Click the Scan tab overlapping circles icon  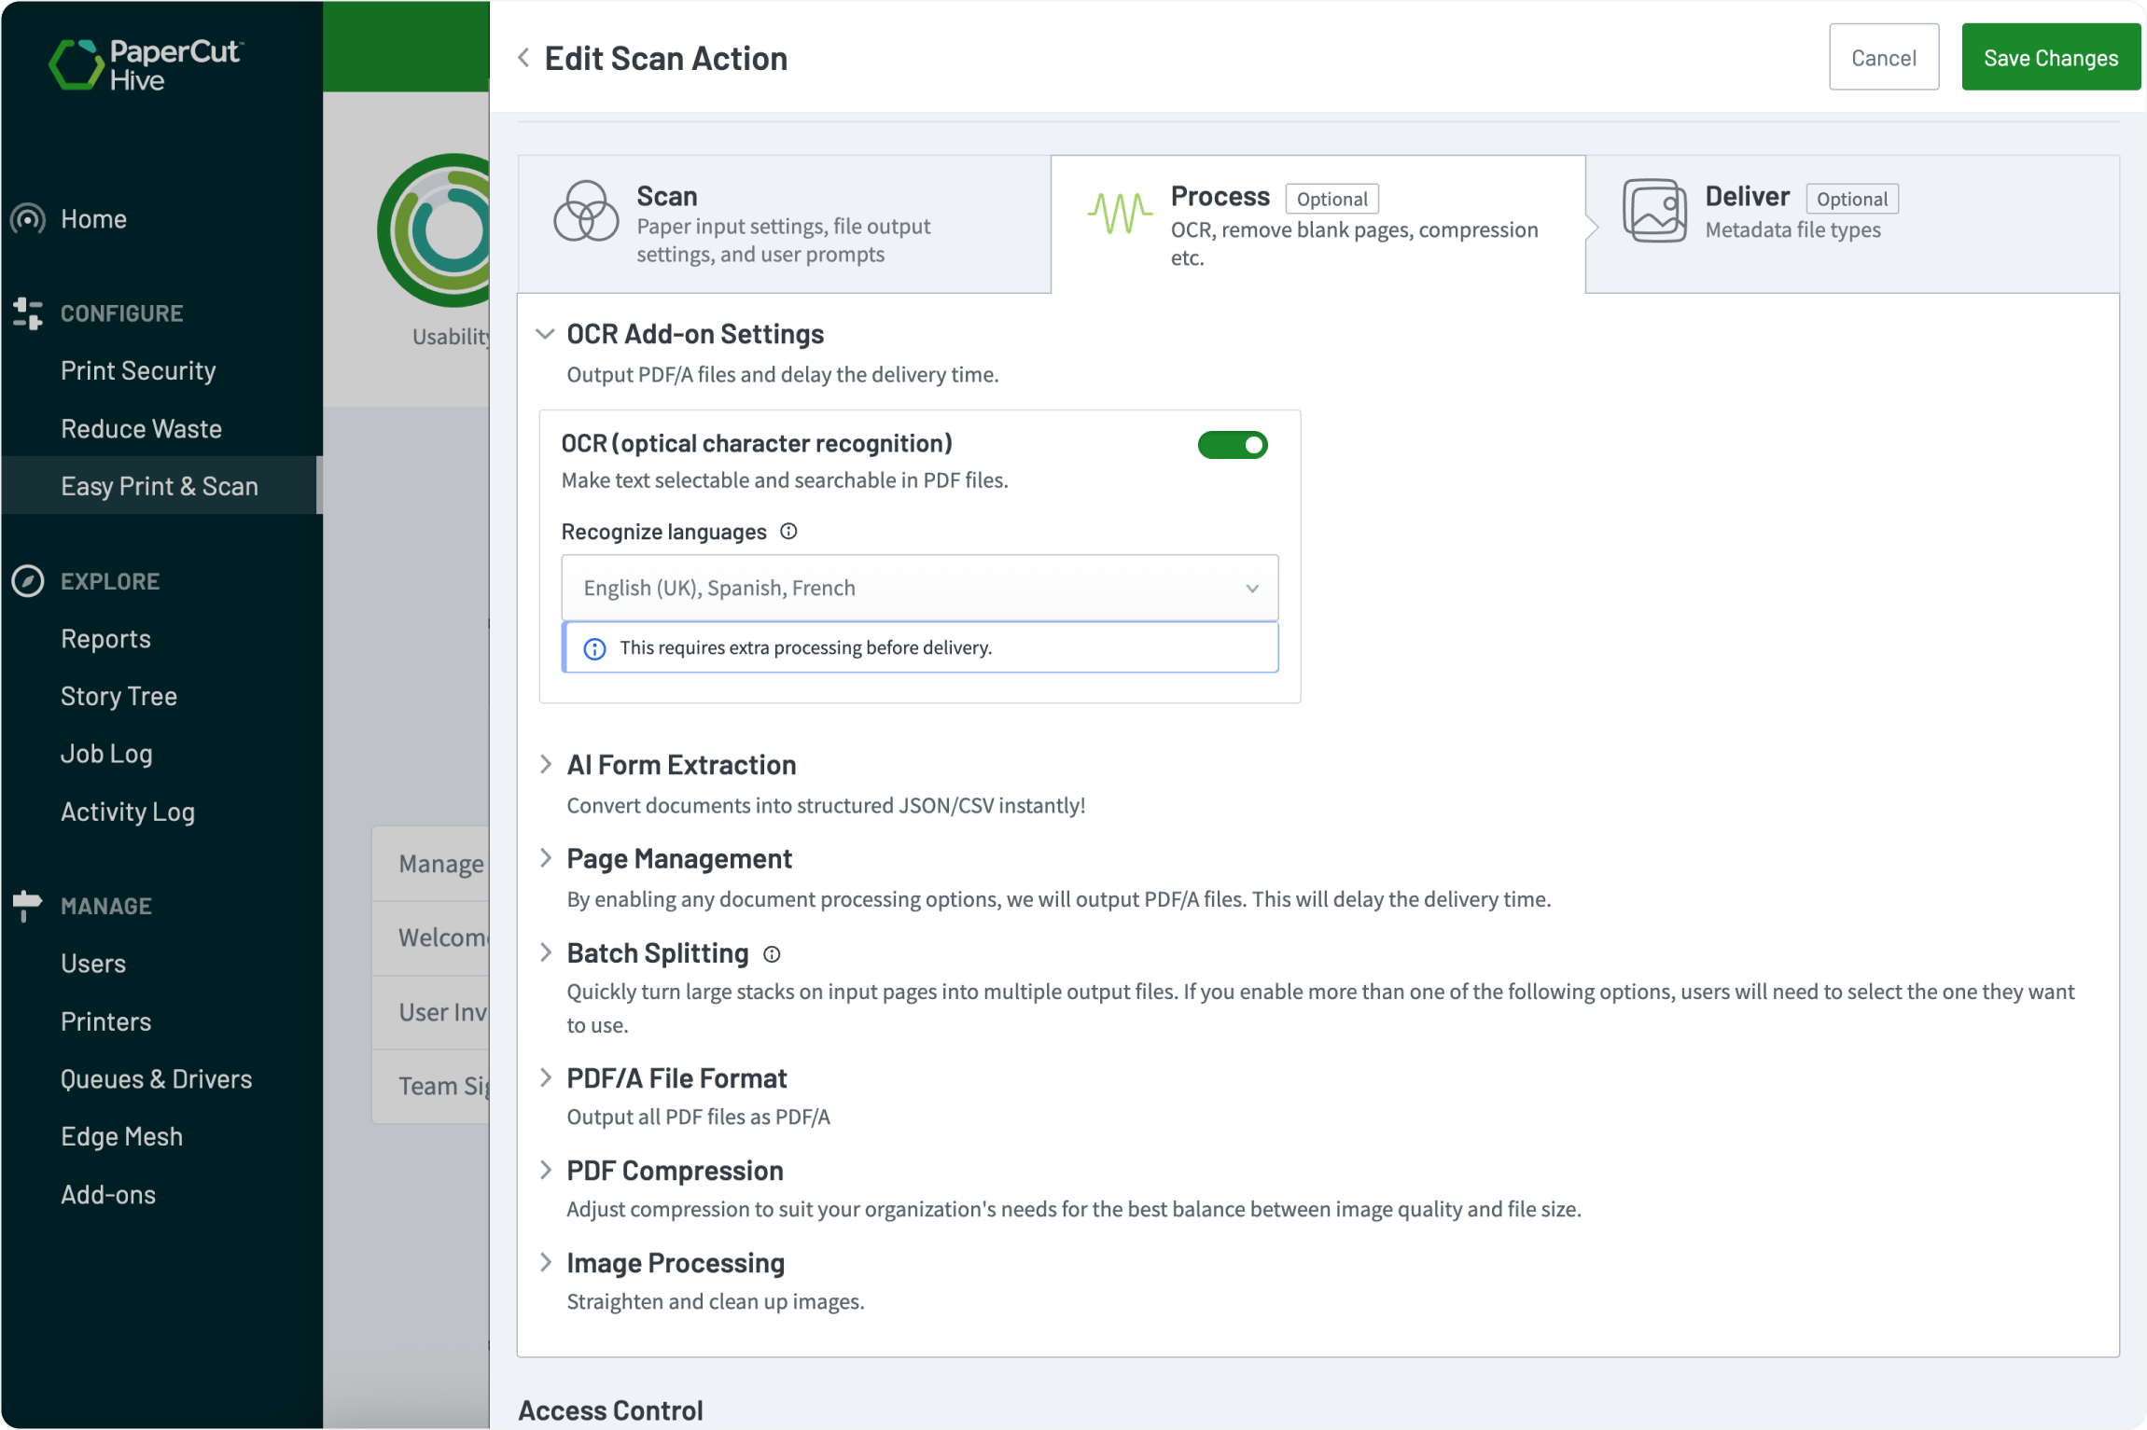point(586,211)
